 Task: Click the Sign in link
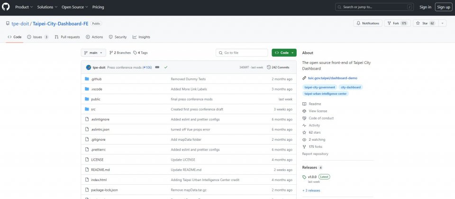[x=426, y=7]
